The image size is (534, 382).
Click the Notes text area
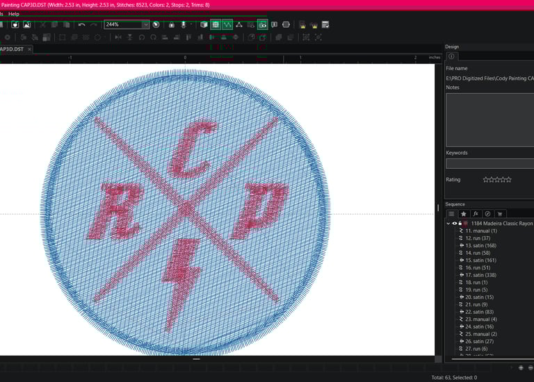[490, 119]
